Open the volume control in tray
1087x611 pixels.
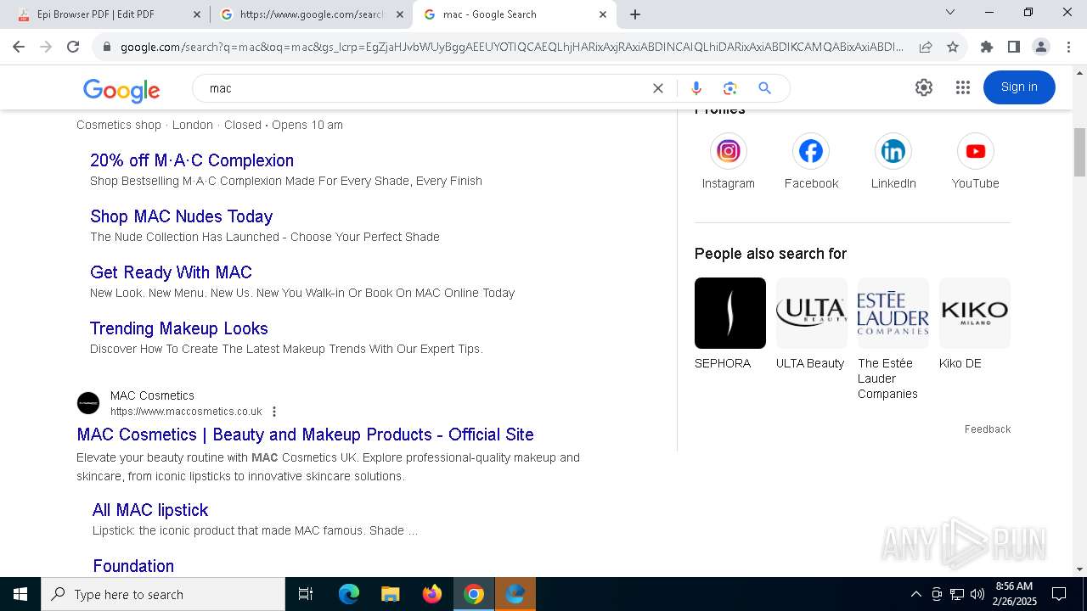(x=977, y=594)
